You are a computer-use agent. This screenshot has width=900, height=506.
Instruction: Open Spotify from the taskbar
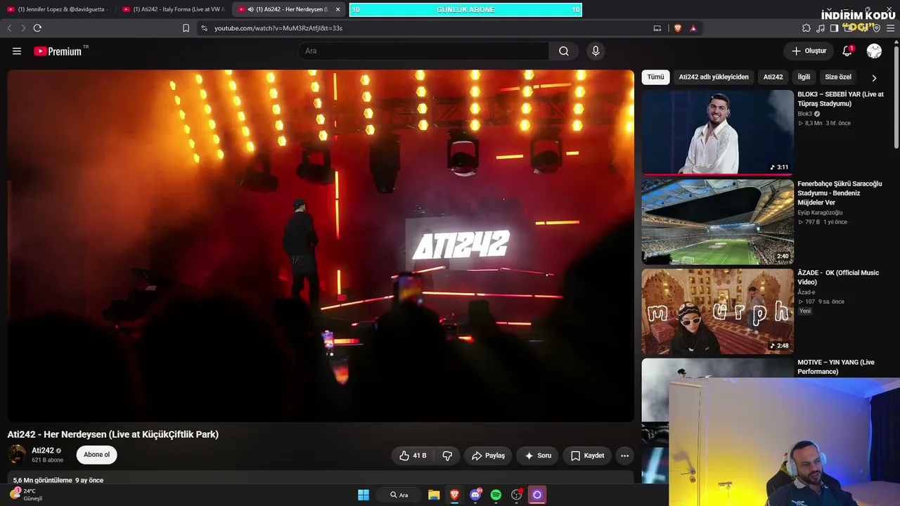[496, 495]
